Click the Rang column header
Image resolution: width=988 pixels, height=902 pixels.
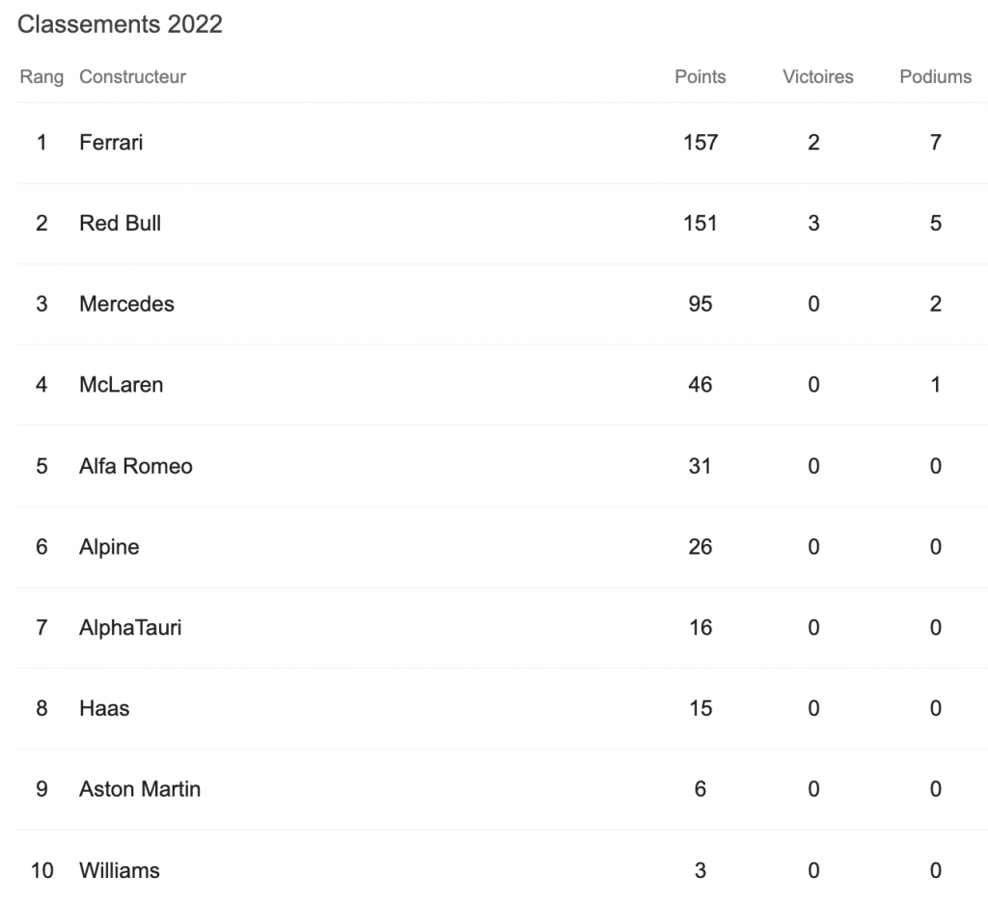click(x=41, y=77)
